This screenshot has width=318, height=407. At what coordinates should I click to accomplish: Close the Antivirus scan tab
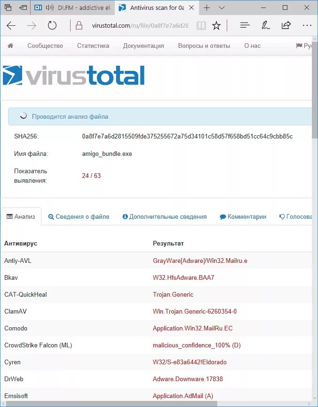click(191, 8)
